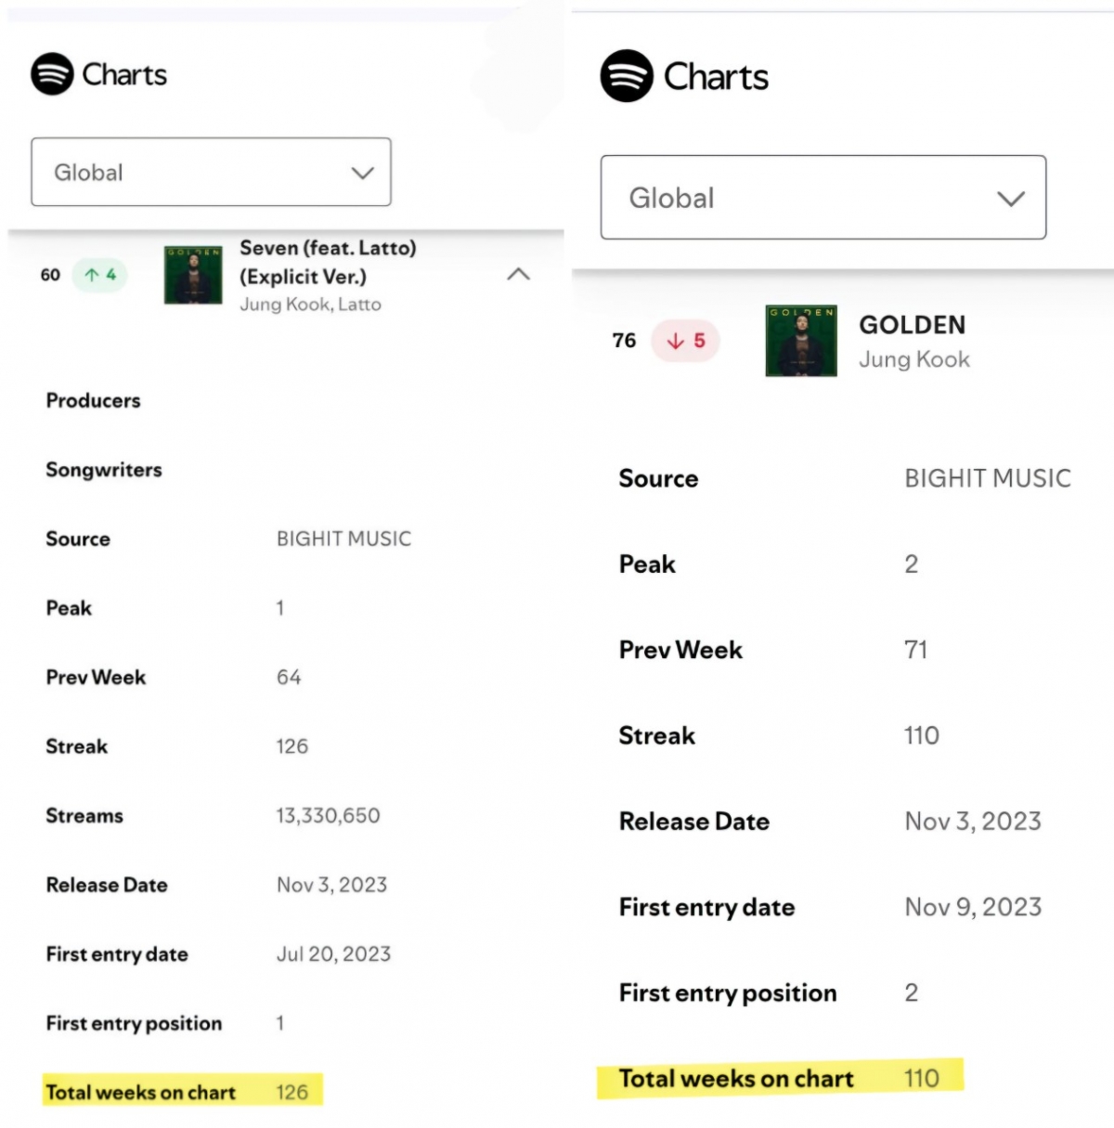Click the streams value 13,330,650
The height and width of the screenshot is (1128, 1114).
(x=328, y=815)
